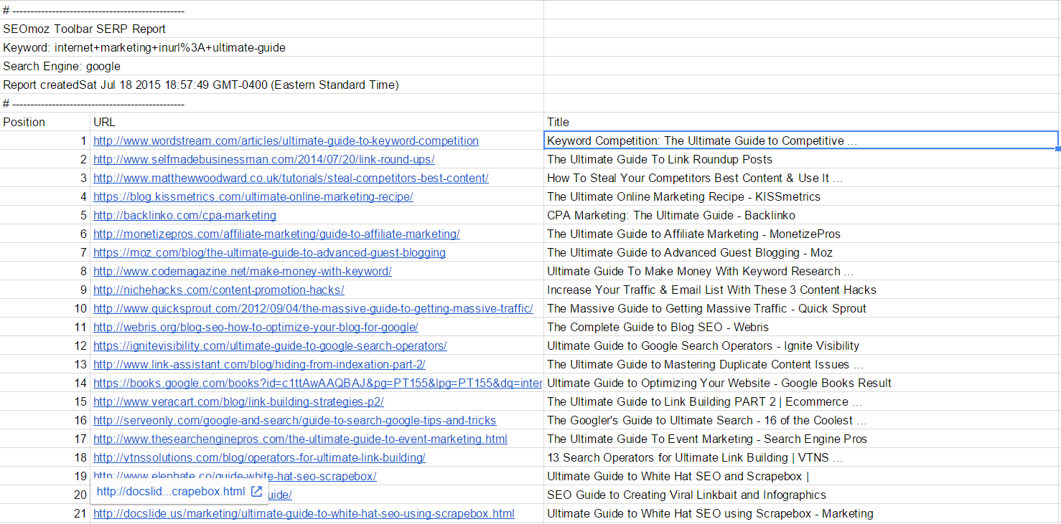Screen dimensions: 1061x524
Task: Open the wordstream.com keyword-competition link
Action: click(286, 140)
